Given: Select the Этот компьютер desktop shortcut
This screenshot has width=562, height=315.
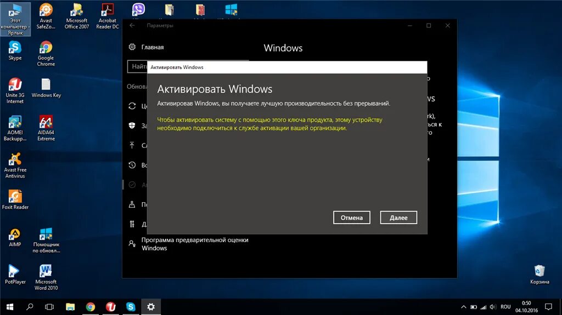Looking at the screenshot, I should (15, 19).
